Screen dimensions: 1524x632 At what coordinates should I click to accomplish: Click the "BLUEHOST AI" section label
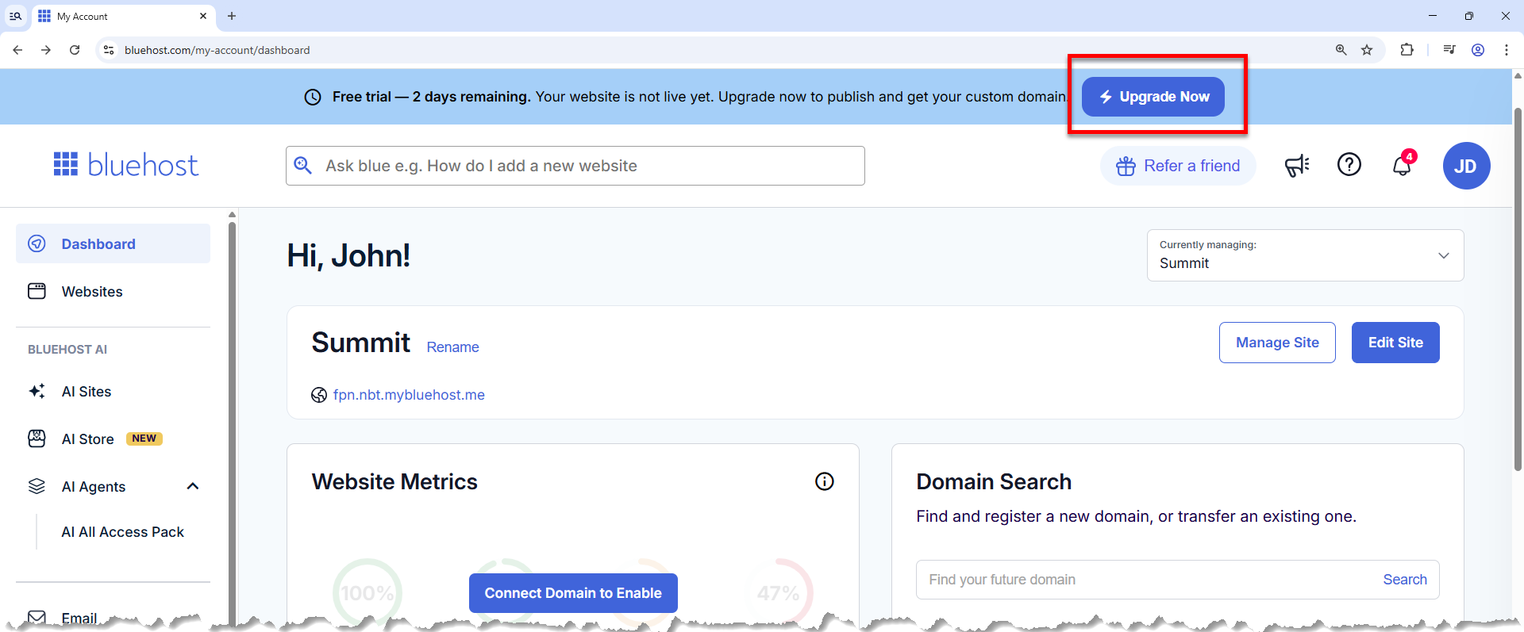(67, 349)
